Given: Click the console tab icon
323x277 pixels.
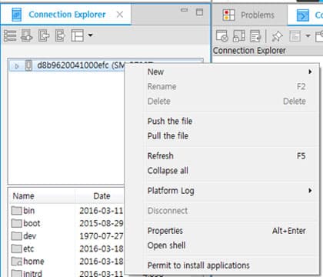Looking at the screenshot, I should 303,15.
